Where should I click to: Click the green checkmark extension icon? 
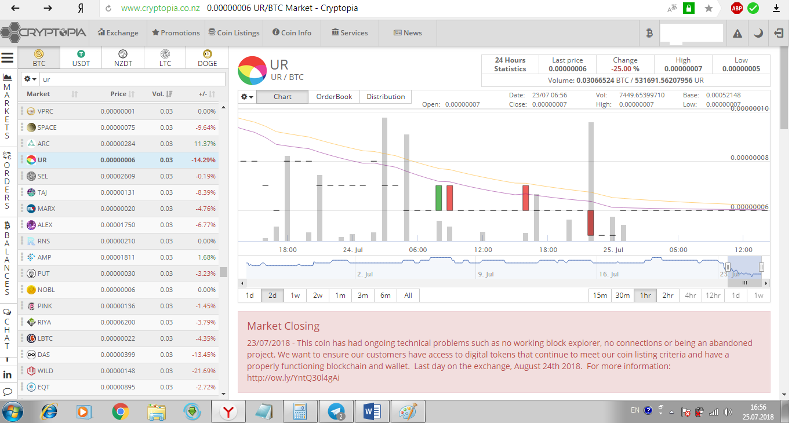753,8
